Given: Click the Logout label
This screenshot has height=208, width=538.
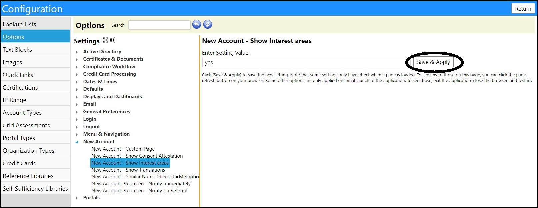Looking at the screenshot, I should pyautogui.click(x=91, y=127).
